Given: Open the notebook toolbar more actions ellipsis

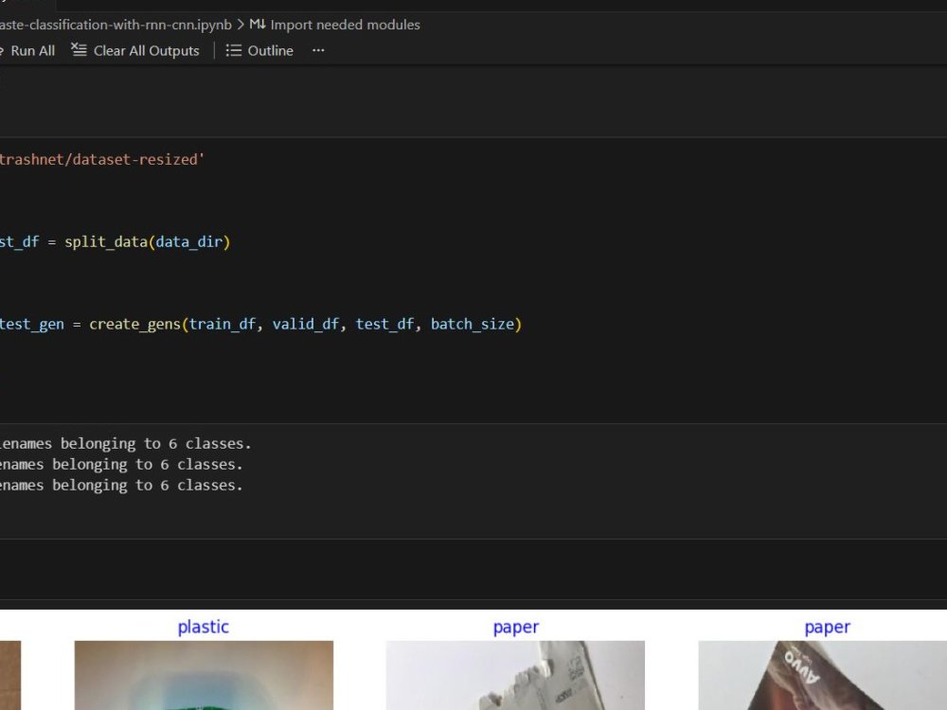Looking at the screenshot, I should (x=318, y=51).
